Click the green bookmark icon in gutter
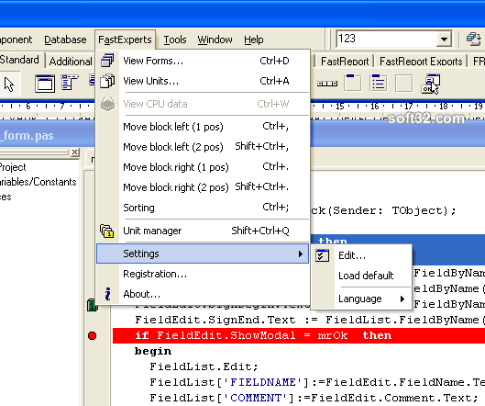485x406 pixels. click(x=93, y=305)
